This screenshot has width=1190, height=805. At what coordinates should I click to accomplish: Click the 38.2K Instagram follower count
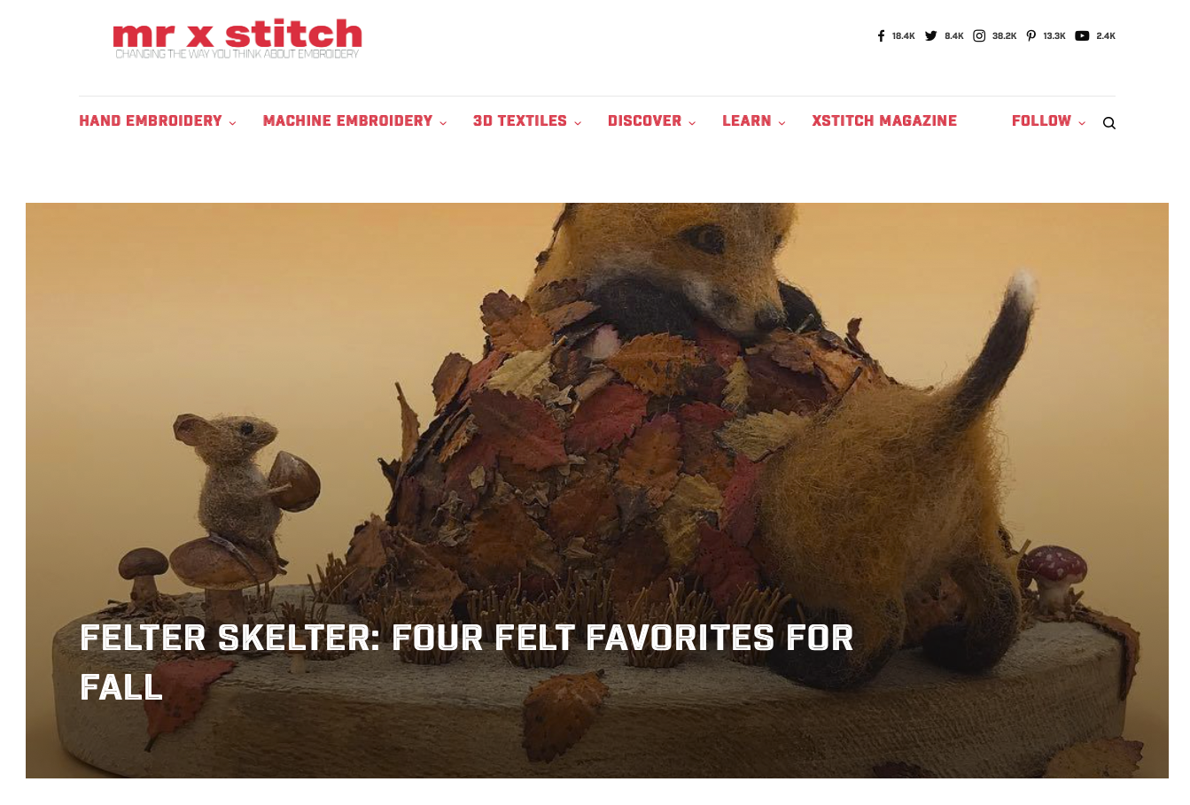[x=1004, y=36]
